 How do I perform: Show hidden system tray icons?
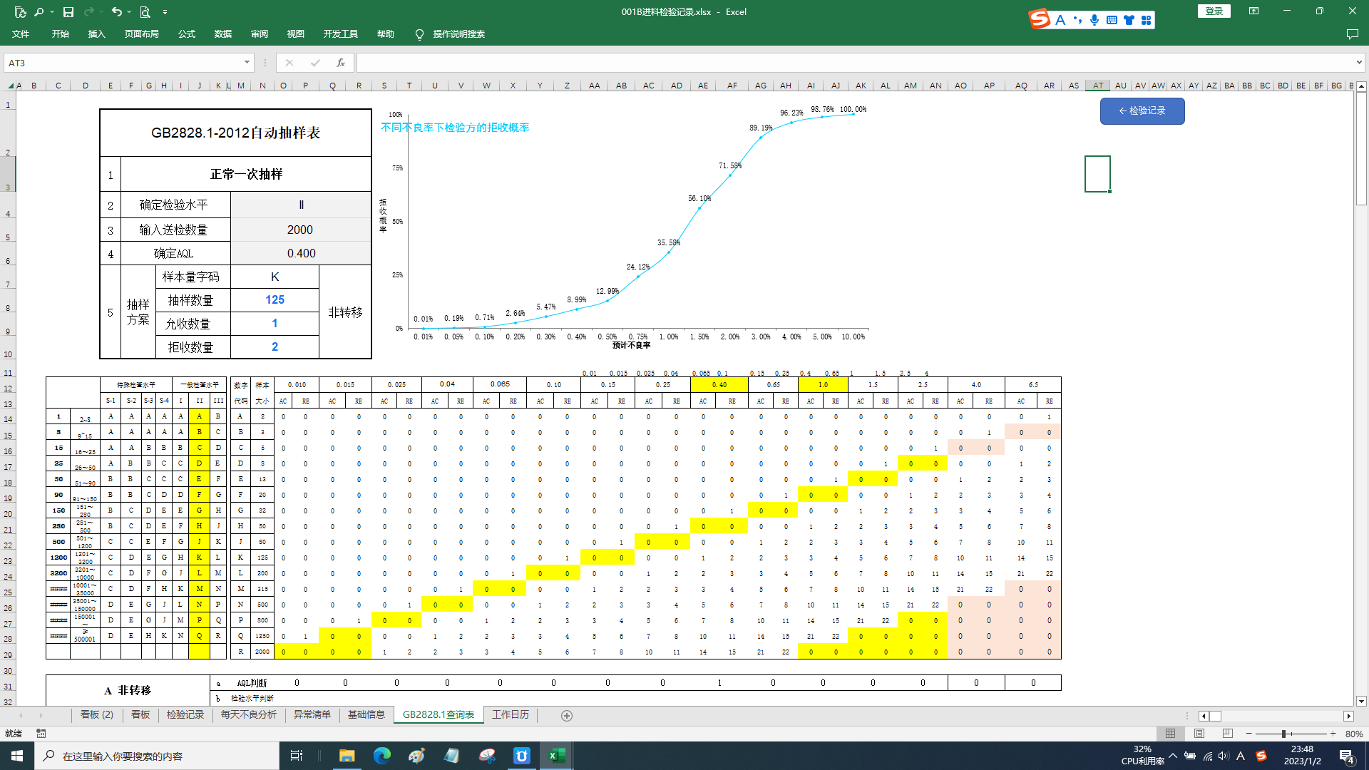1173,756
